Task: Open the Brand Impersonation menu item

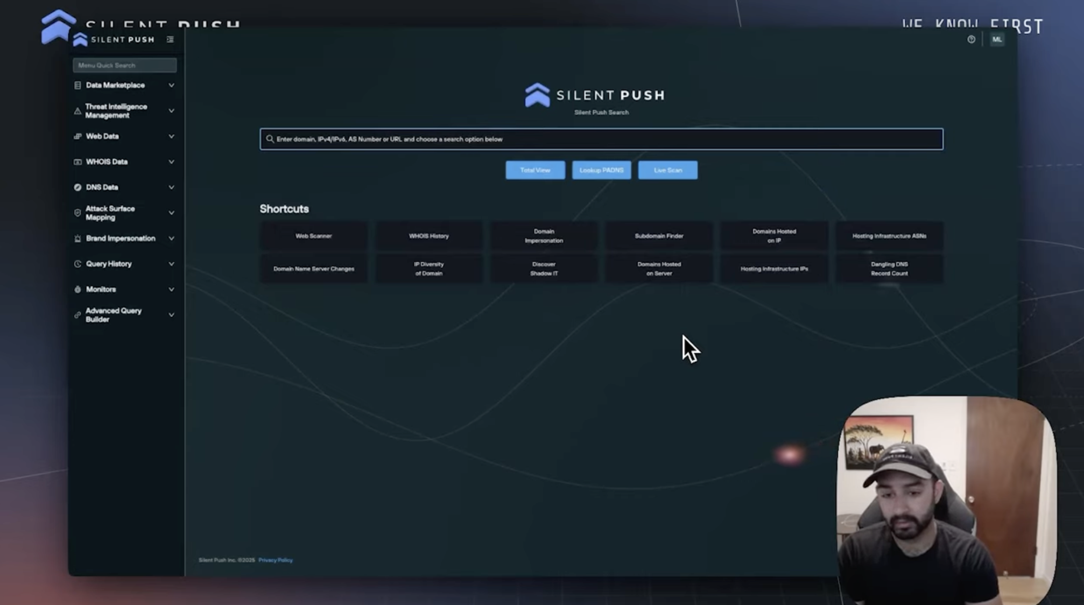Action: point(125,238)
